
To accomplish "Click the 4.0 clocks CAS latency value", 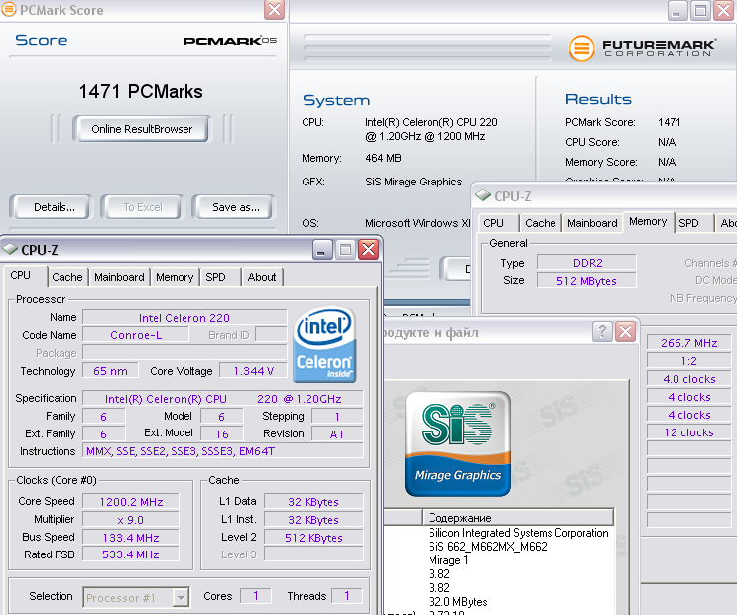I will 688,379.
